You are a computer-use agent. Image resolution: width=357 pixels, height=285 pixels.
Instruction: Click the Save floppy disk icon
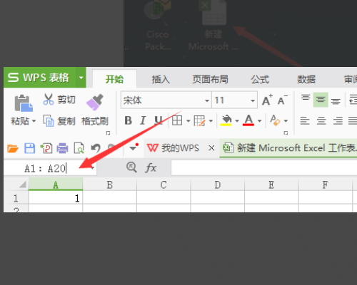30,148
